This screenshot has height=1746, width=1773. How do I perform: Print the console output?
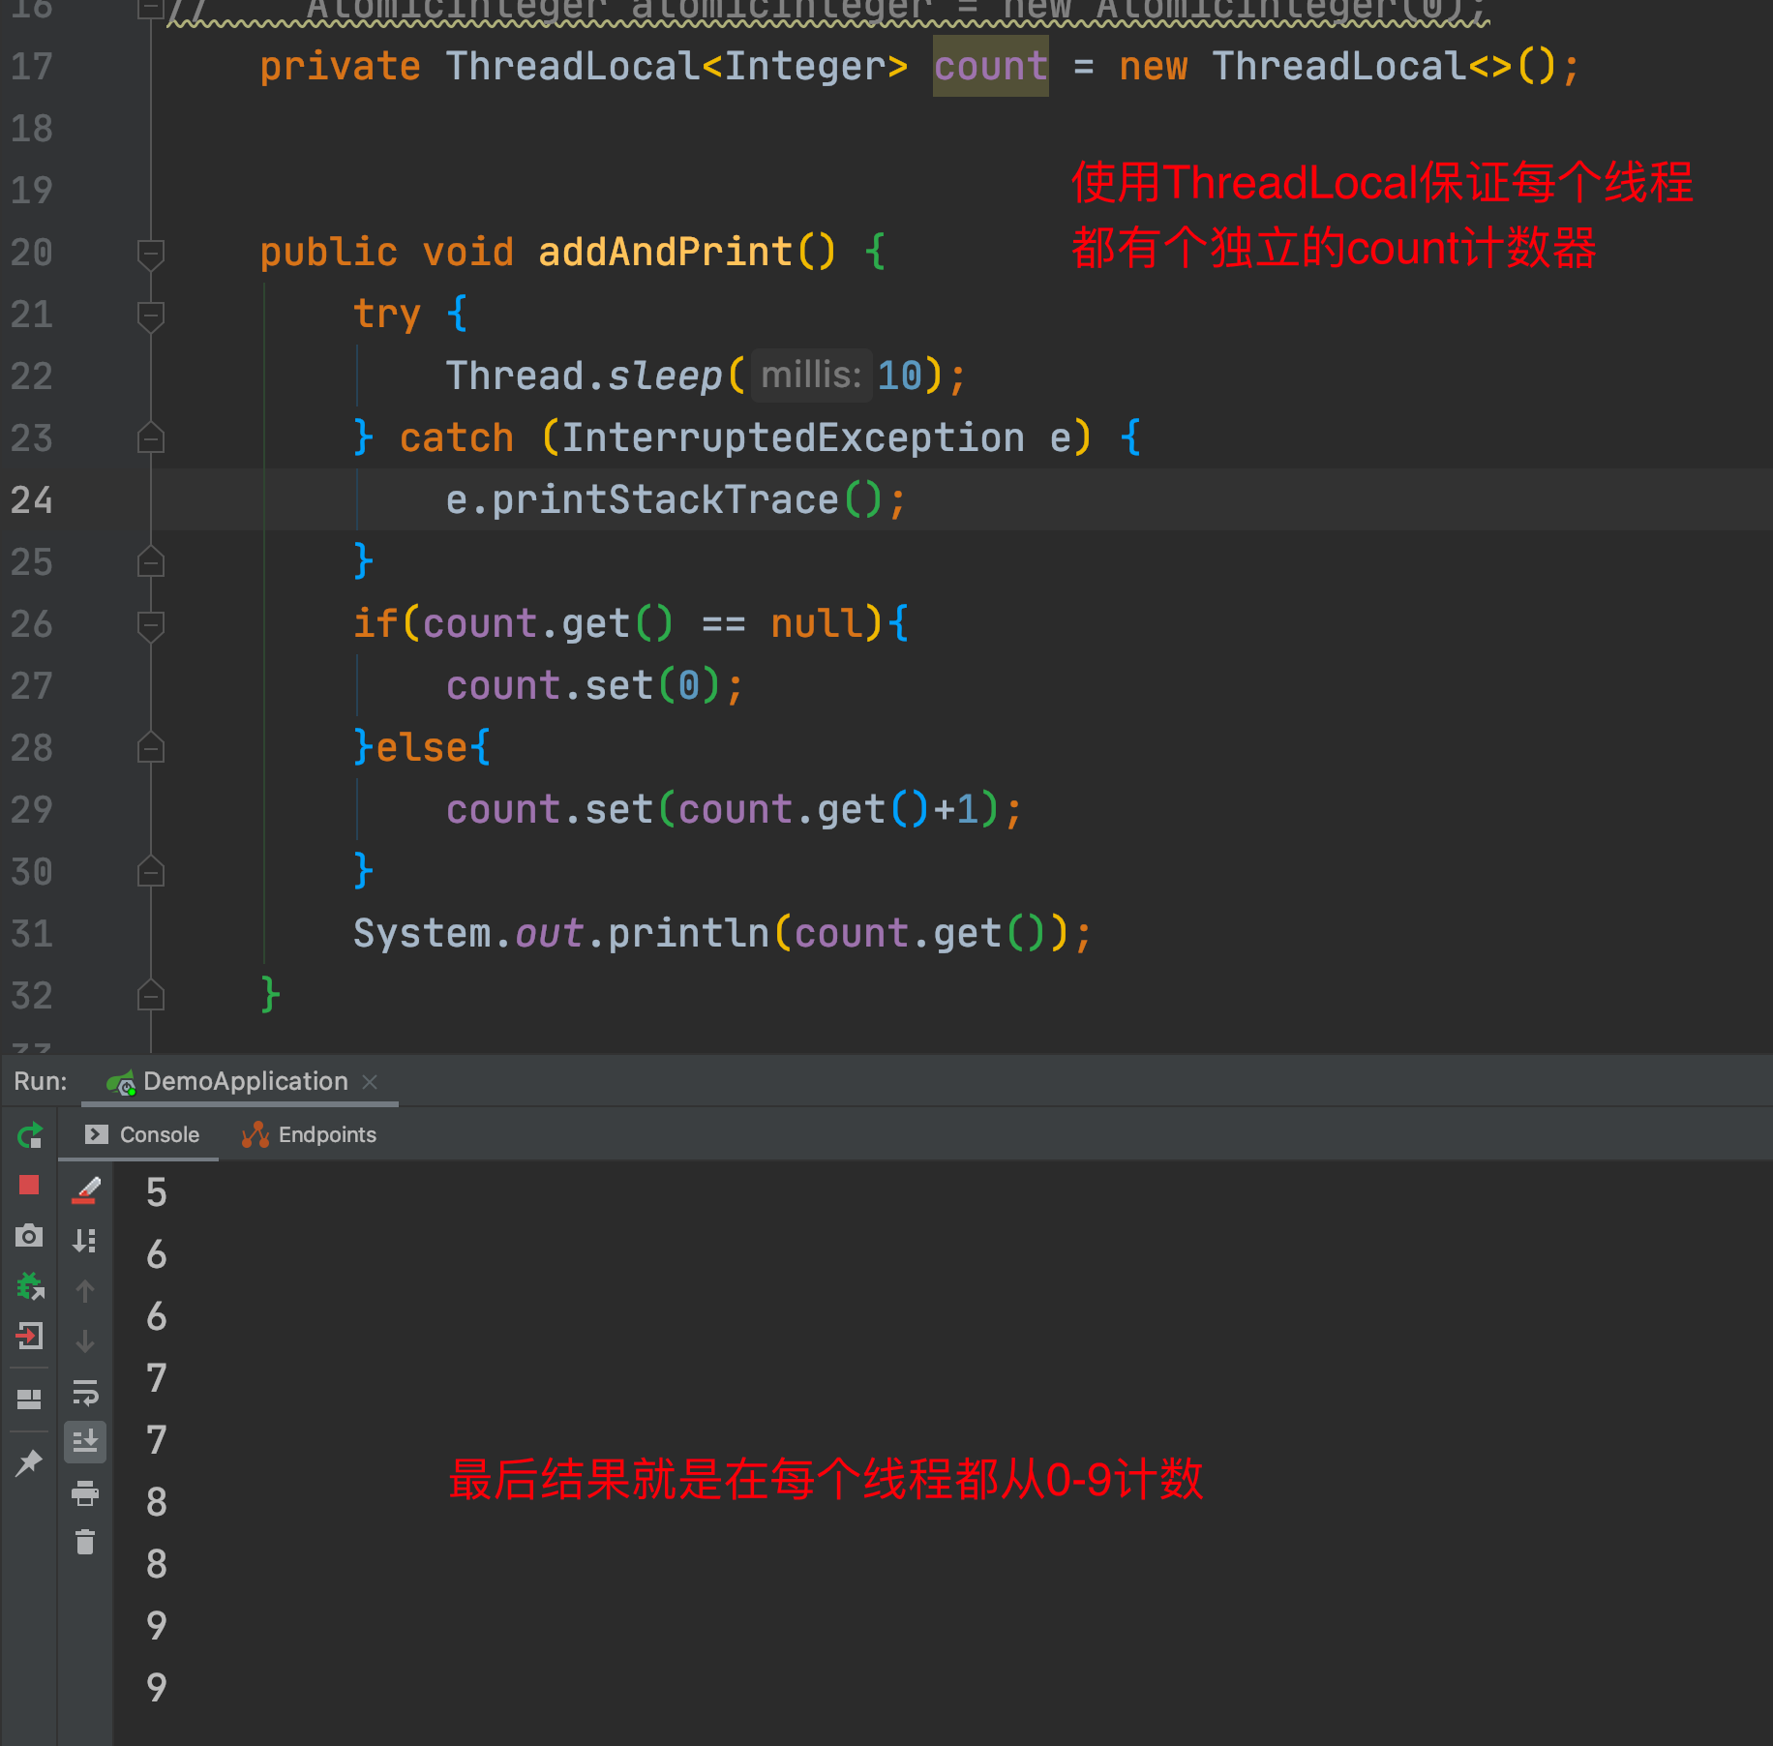[85, 1492]
